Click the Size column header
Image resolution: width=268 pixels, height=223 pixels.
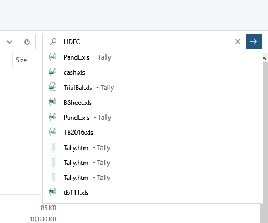coord(21,60)
